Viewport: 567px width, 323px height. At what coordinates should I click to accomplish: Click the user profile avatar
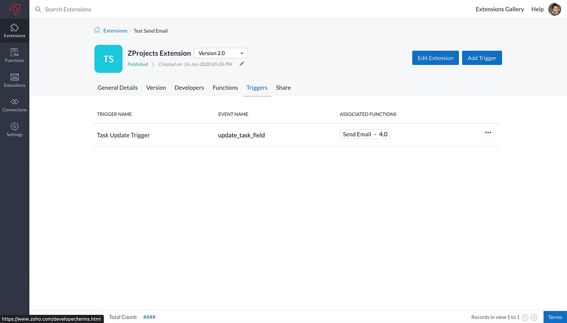[555, 9]
